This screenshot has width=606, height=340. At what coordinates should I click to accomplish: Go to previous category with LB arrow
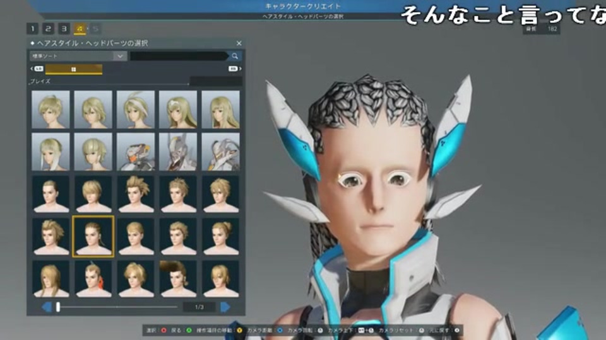[x=37, y=69]
